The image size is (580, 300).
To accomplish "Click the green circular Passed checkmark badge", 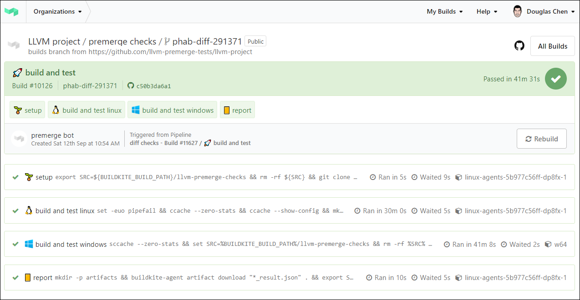I will [x=555, y=79].
